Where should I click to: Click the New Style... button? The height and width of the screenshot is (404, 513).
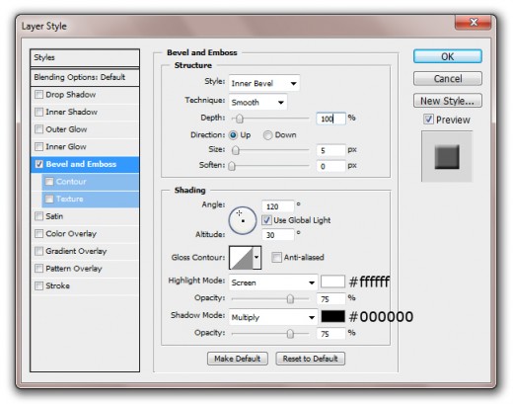(448, 101)
